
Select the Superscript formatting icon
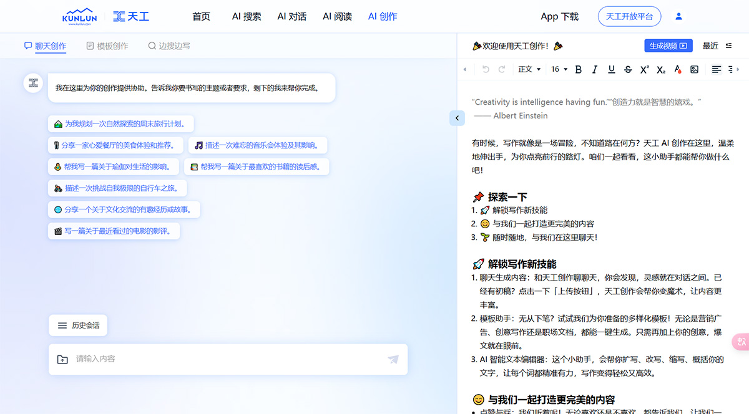pyautogui.click(x=644, y=69)
